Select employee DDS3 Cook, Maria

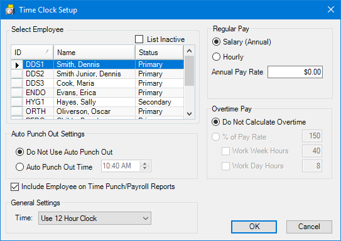(97, 83)
